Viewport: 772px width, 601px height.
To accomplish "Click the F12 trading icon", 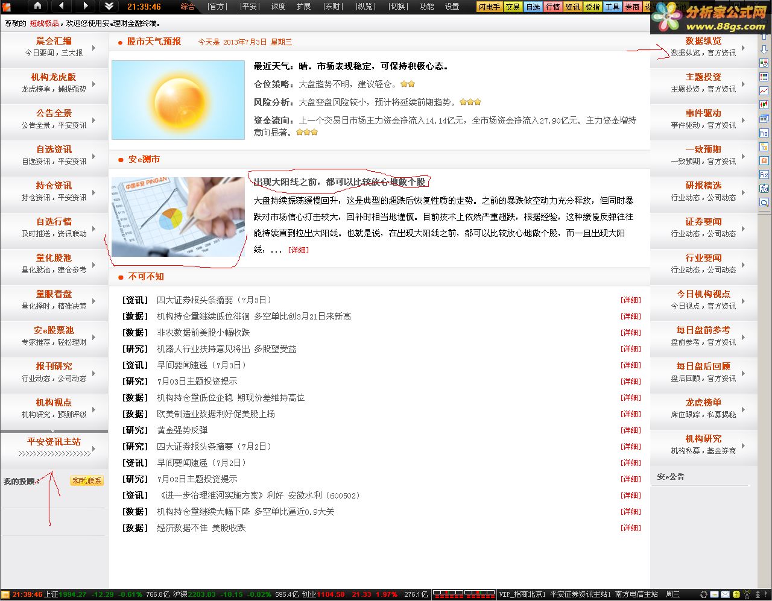I will [764, 174].
